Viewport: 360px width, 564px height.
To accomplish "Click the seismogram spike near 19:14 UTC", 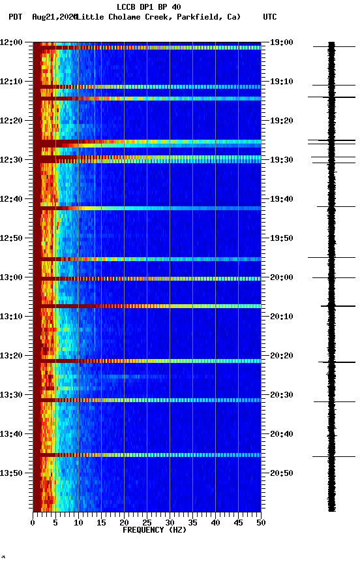I will (331, 97).
